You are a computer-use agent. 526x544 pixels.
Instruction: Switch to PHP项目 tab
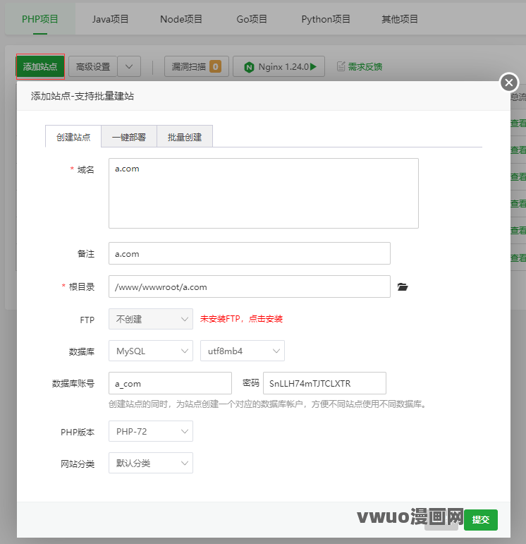point(40,19)
